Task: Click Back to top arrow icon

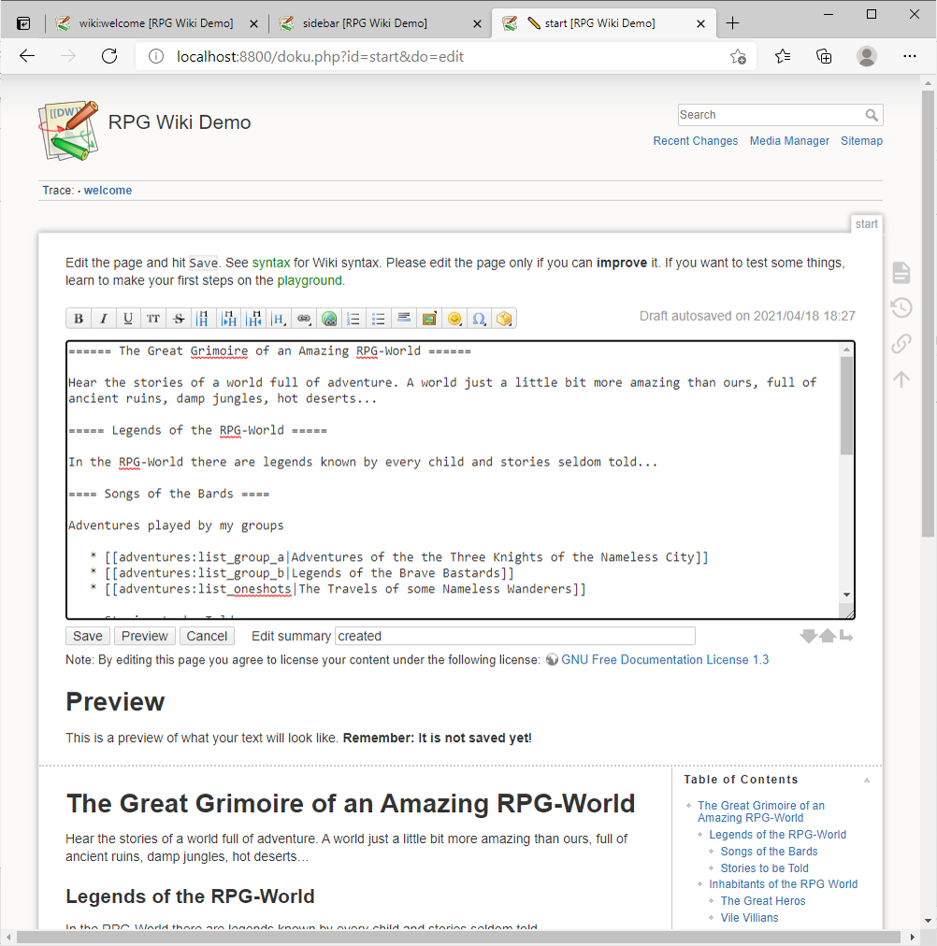Action: point(901,379)
